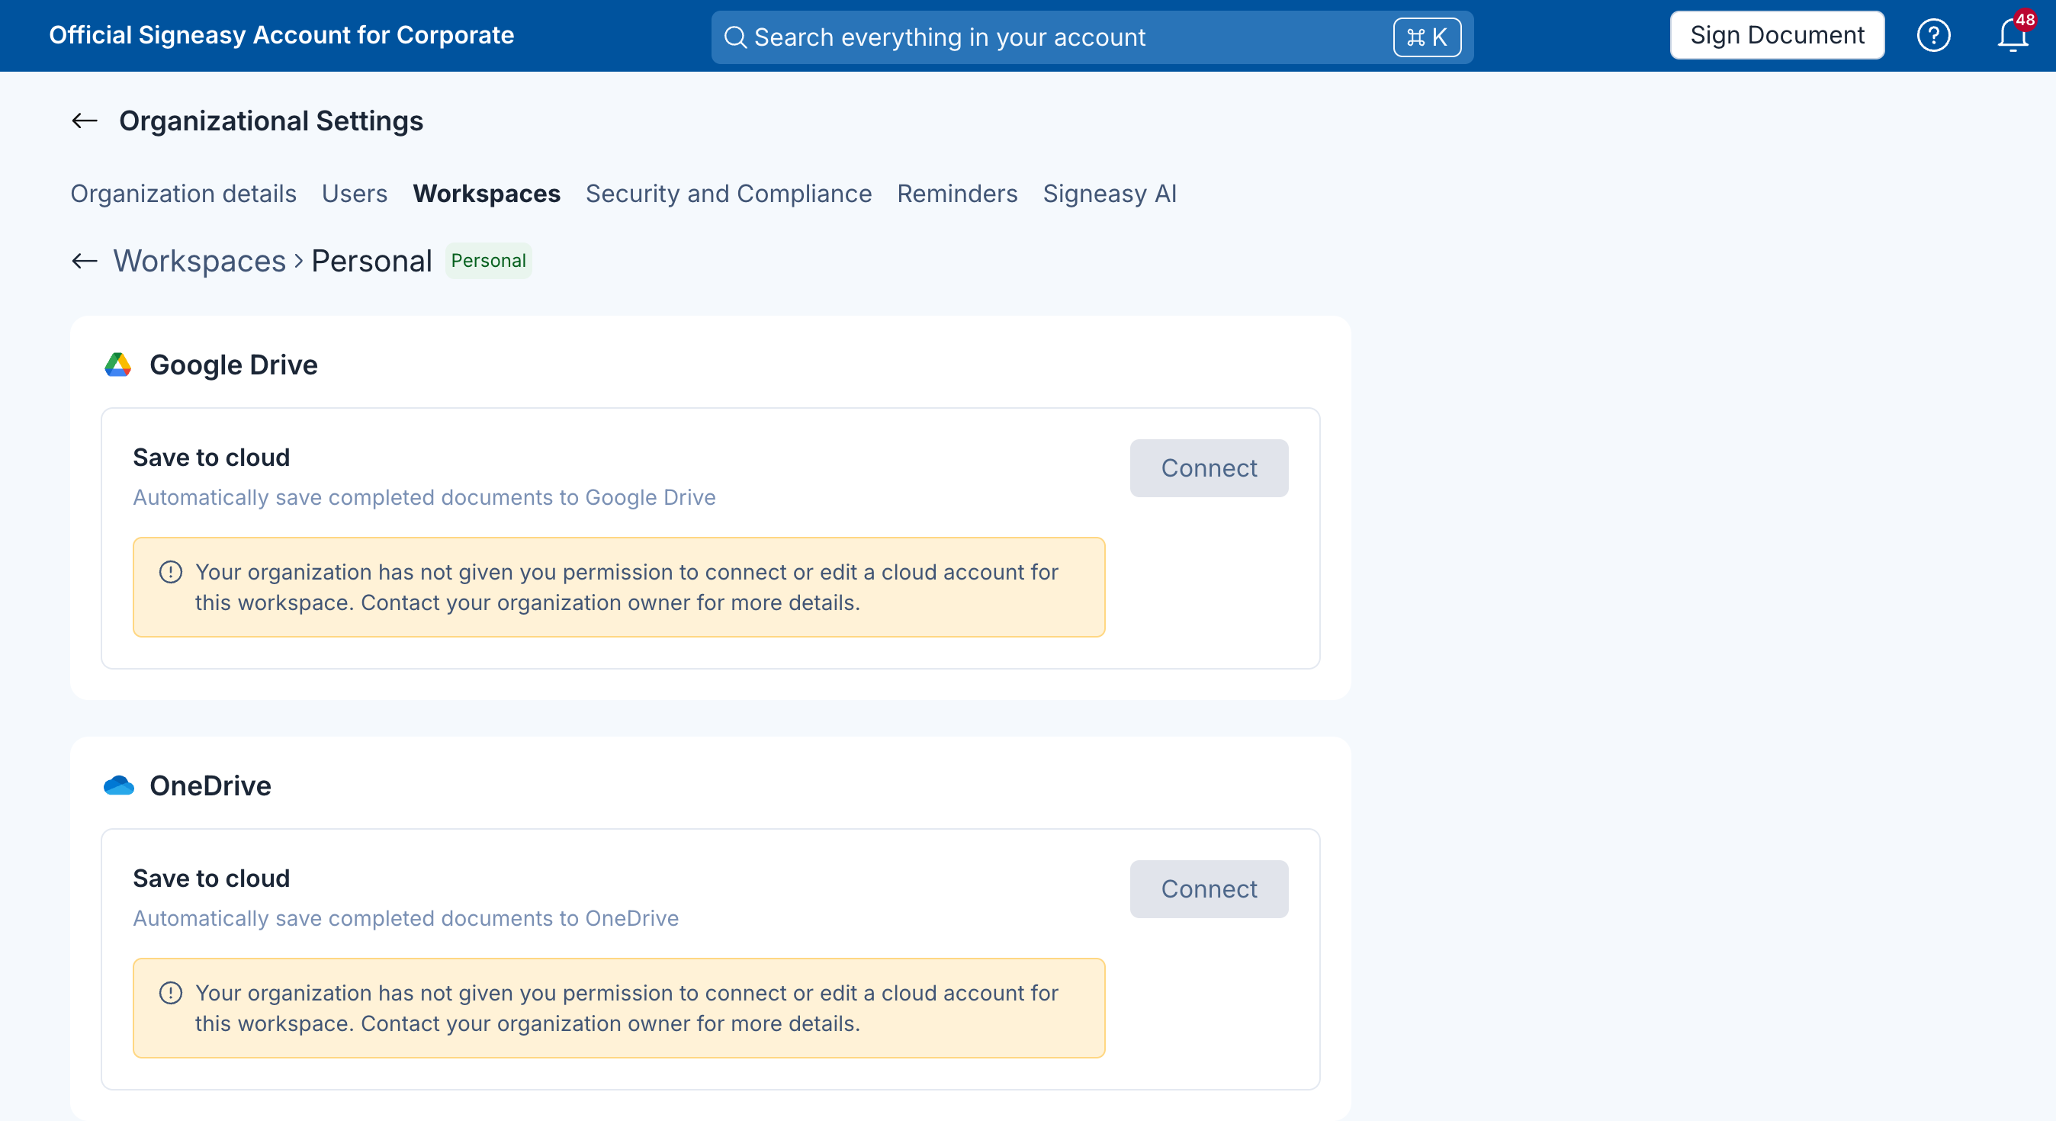The height and width of the screenshot is (1121, 2056).
Task: Click the OneDrive cloud logo icon
Action: point(119,786)
